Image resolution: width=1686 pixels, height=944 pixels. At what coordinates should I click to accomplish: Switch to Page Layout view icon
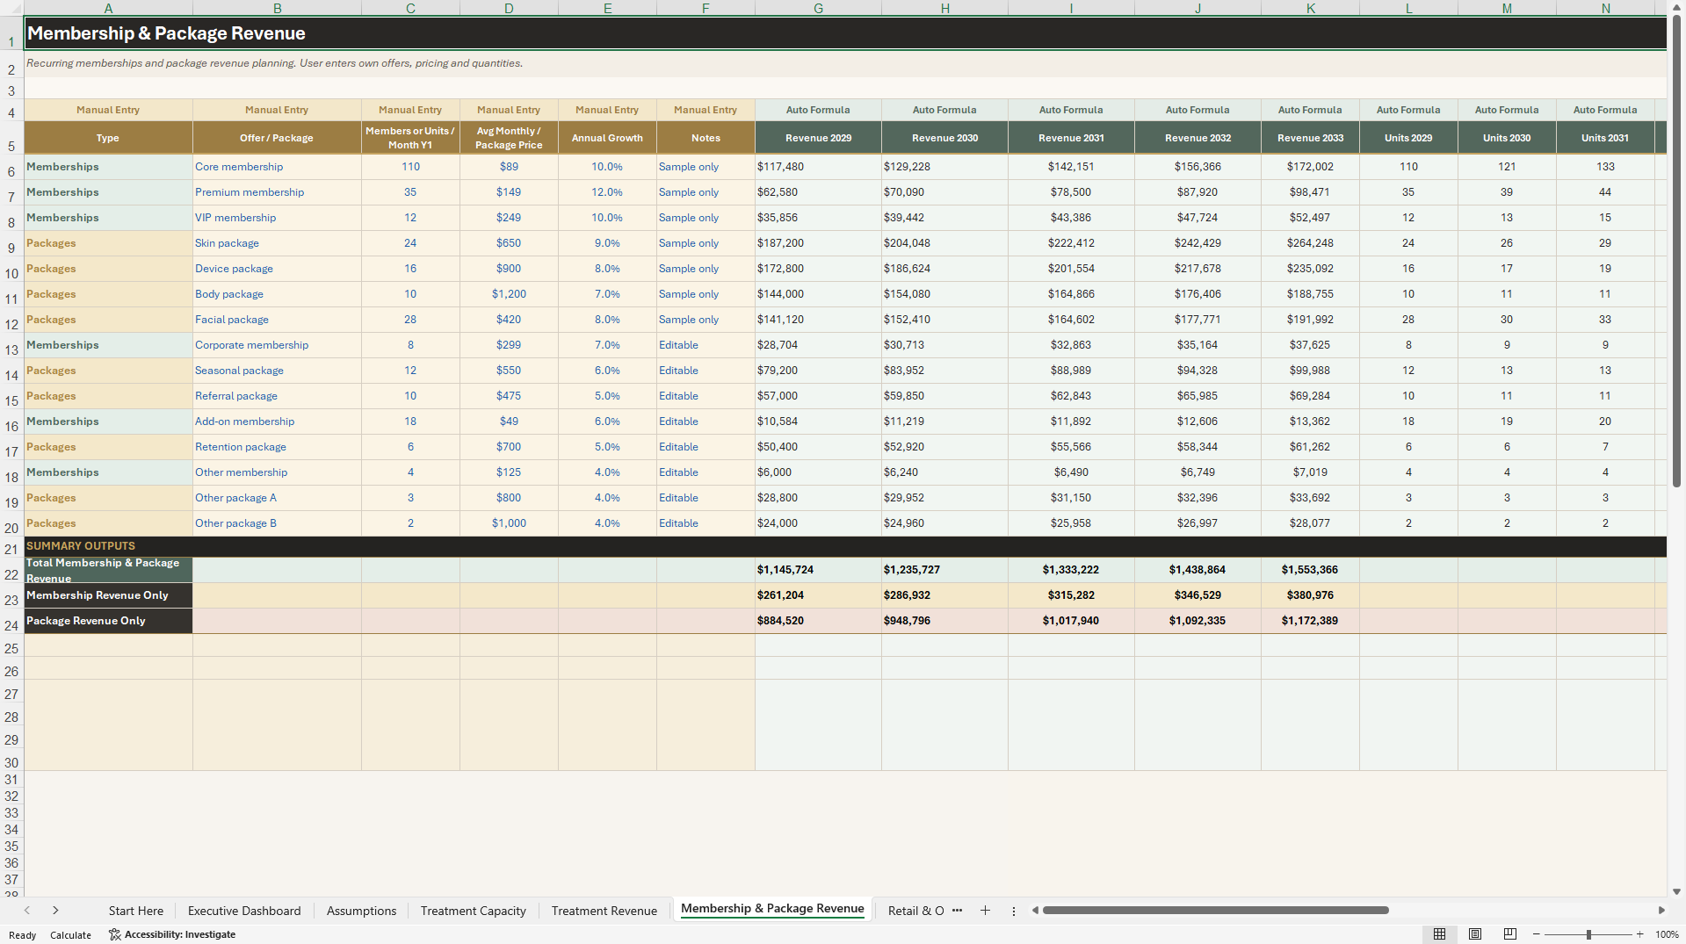pos(1475,934)
